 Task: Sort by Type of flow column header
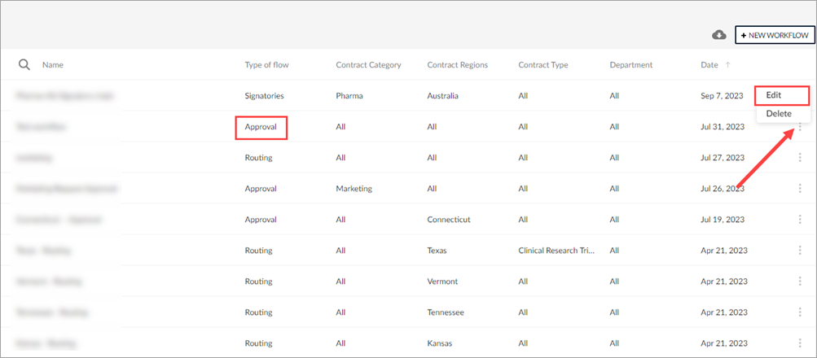click(267, 65)
